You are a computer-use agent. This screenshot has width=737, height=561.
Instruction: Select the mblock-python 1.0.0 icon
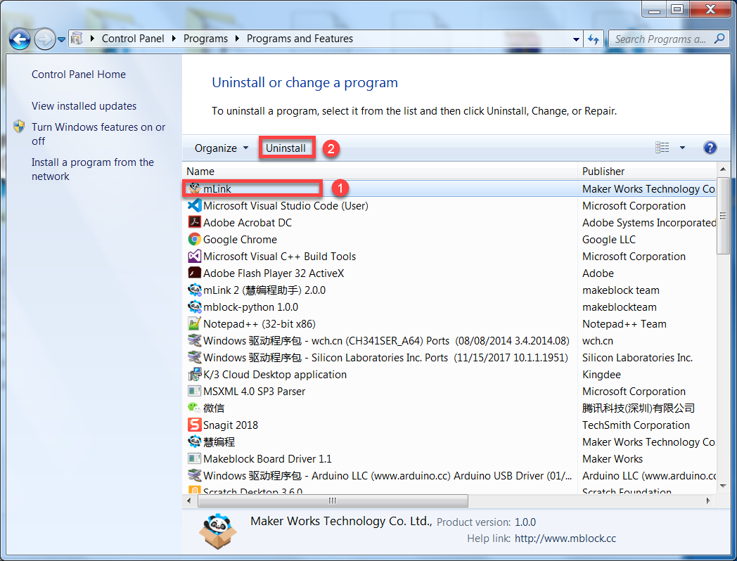194,307
